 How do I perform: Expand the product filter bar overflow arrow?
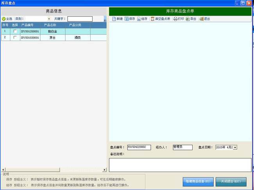105,20
